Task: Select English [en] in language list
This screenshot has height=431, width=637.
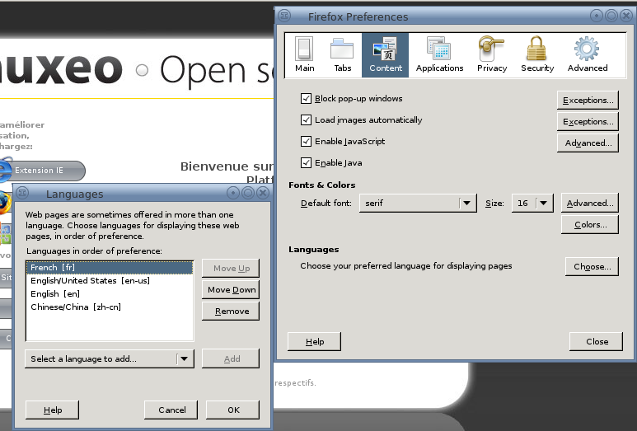Action: (x=110, y=293)
